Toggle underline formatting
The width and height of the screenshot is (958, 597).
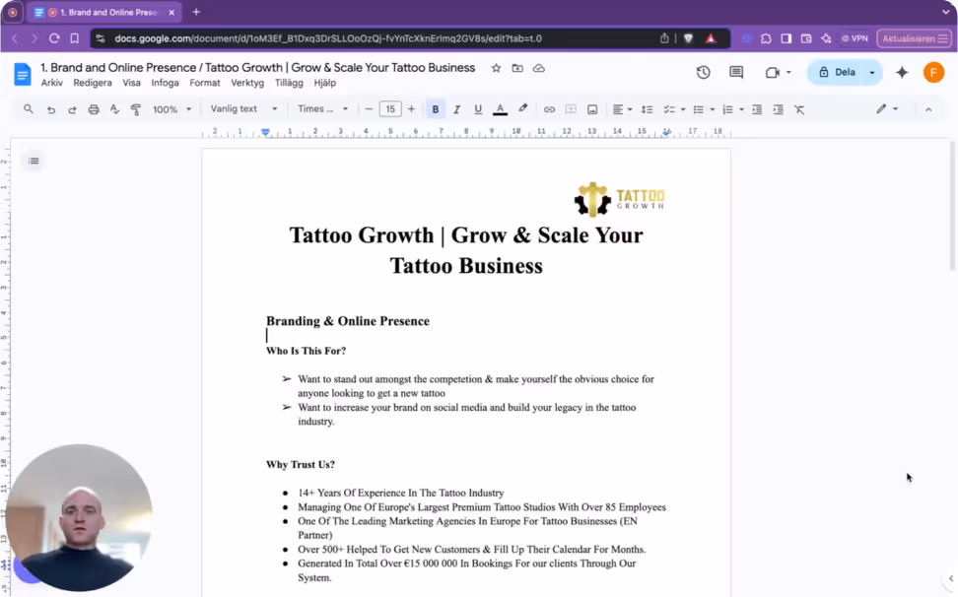coord(478,110)
